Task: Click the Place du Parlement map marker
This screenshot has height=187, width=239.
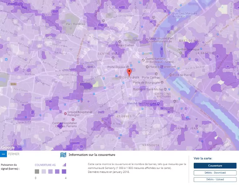Action: (147, 66)
